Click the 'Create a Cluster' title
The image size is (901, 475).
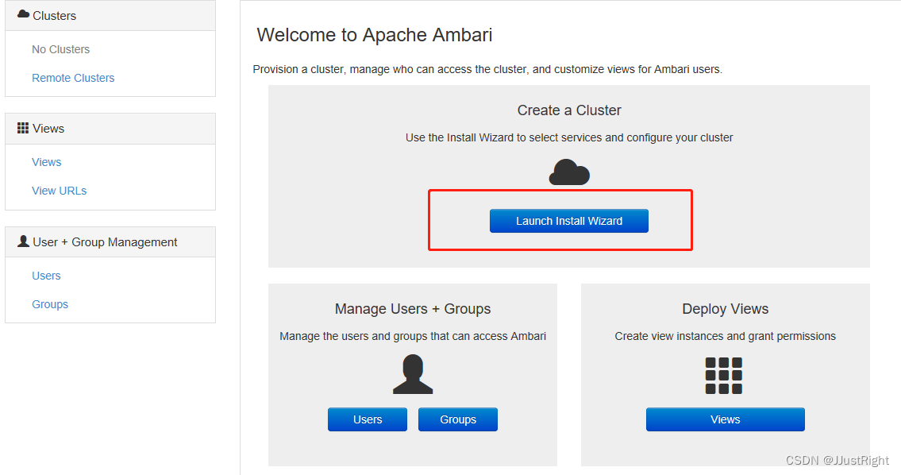(x=569, y=110)
